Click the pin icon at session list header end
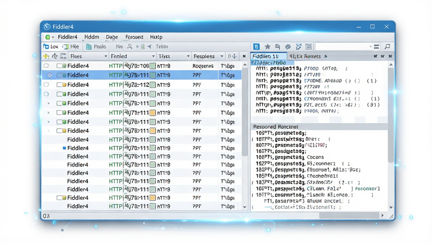The image size is (432, 243). pyautogui.click(x=244, y=56)
